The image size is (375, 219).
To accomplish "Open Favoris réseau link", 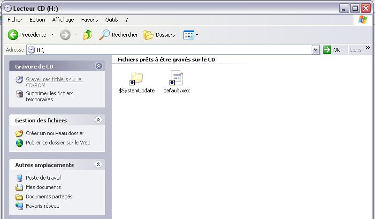I will pyautogui.click(x=43, y=206).
